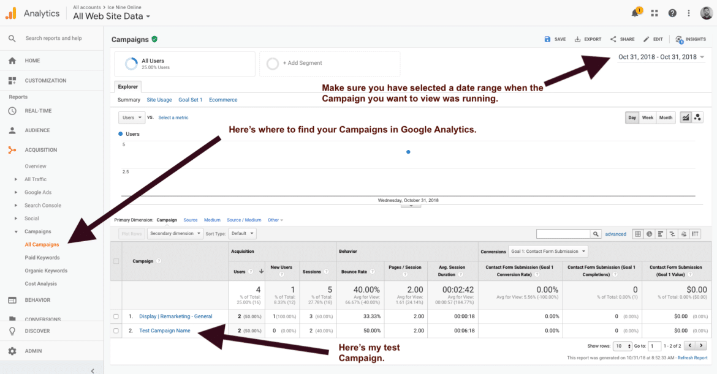The width and height of the screenshot is (717, 374).
Task: Check the Test Campaign Name row checkbox
Action: point(117,330)
